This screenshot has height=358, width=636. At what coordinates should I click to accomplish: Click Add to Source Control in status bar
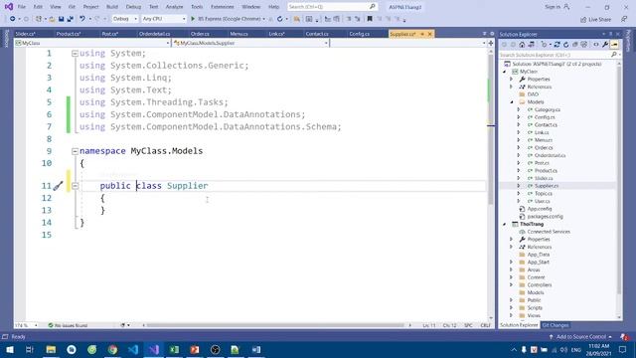tap(580, 337)
